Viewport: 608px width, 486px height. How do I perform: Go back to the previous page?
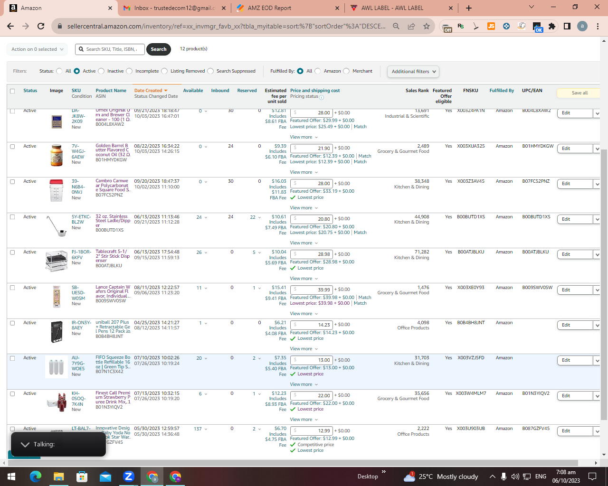(x=10, y=26)
